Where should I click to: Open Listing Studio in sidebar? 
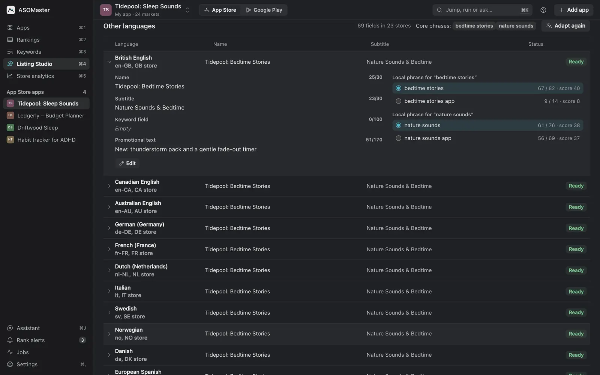pos(46,64)
